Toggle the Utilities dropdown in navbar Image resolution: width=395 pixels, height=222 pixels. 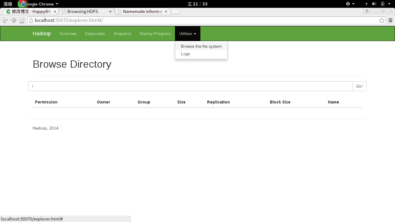pos(188,34)
